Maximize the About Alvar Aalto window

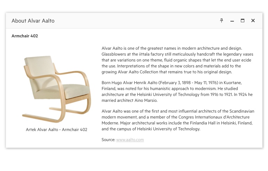pyautogui.click(x=243, y=21)
